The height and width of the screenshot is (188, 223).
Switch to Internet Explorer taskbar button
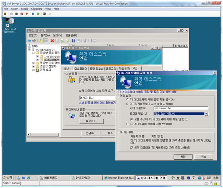tap(119, 178)
